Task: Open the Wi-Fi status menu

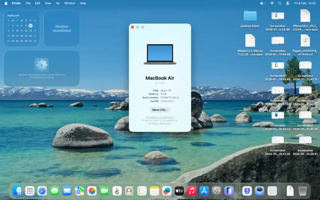Action: 272,3
